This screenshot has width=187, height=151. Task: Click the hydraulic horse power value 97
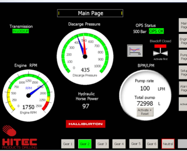click(x=86, y=106)
